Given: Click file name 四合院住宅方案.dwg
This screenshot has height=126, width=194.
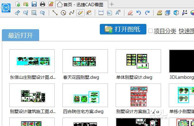Looking at the screenshot, I should coord(83,111).
